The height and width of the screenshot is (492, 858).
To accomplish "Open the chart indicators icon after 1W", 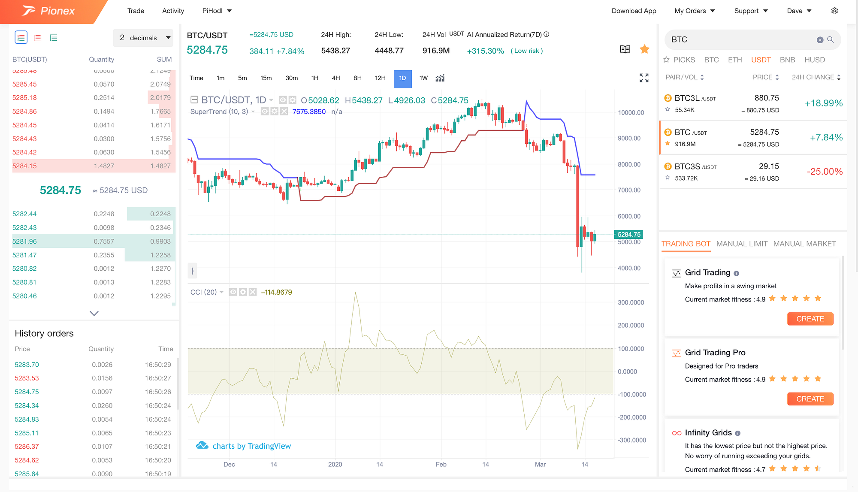I will click(440, 78).
